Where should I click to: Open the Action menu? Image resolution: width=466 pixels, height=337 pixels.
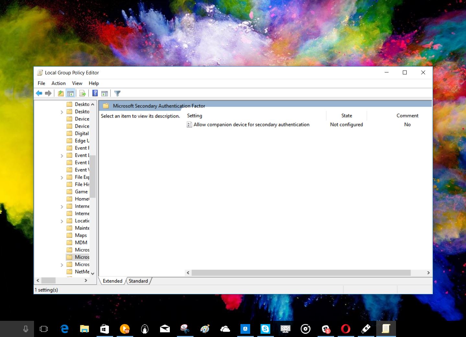pos(58,83)
